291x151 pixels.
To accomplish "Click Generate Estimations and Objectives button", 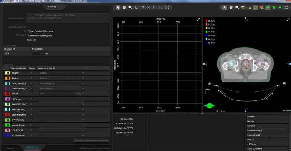I will 91,140.
